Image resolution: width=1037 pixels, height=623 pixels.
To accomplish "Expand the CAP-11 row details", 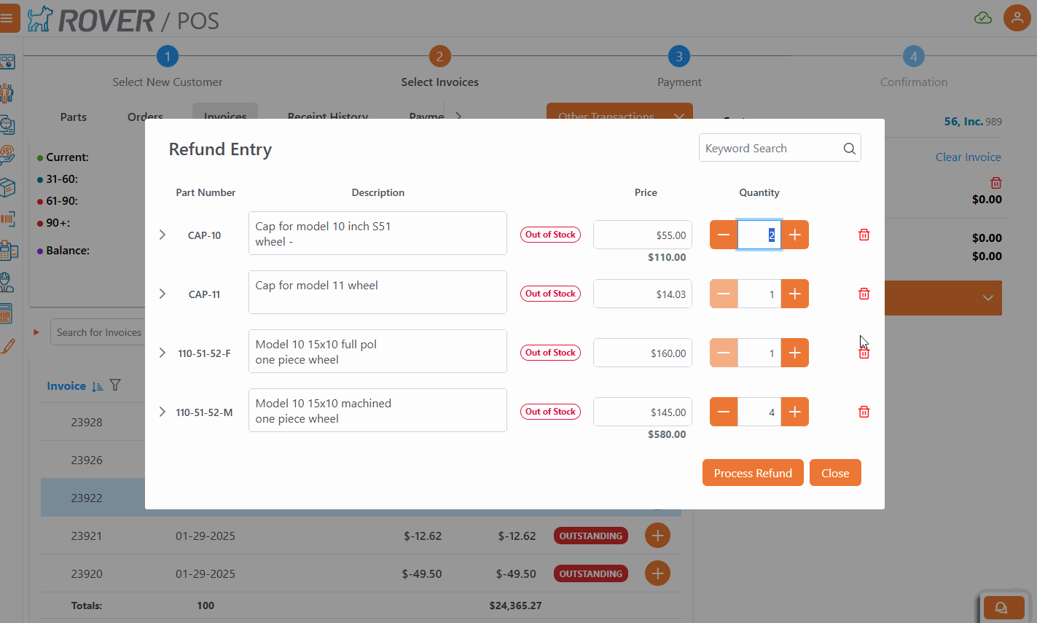I will click(163, 294).
